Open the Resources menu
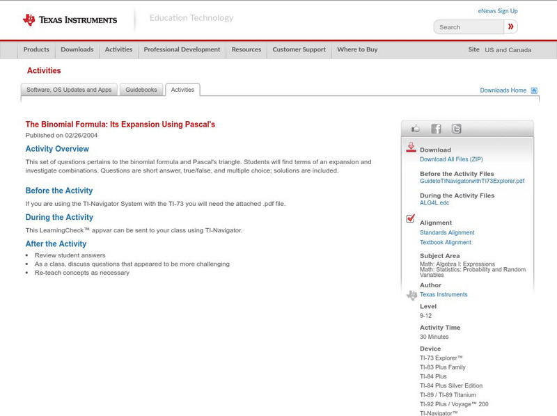This screenshot has height=416, width=557. pos(246,49)
